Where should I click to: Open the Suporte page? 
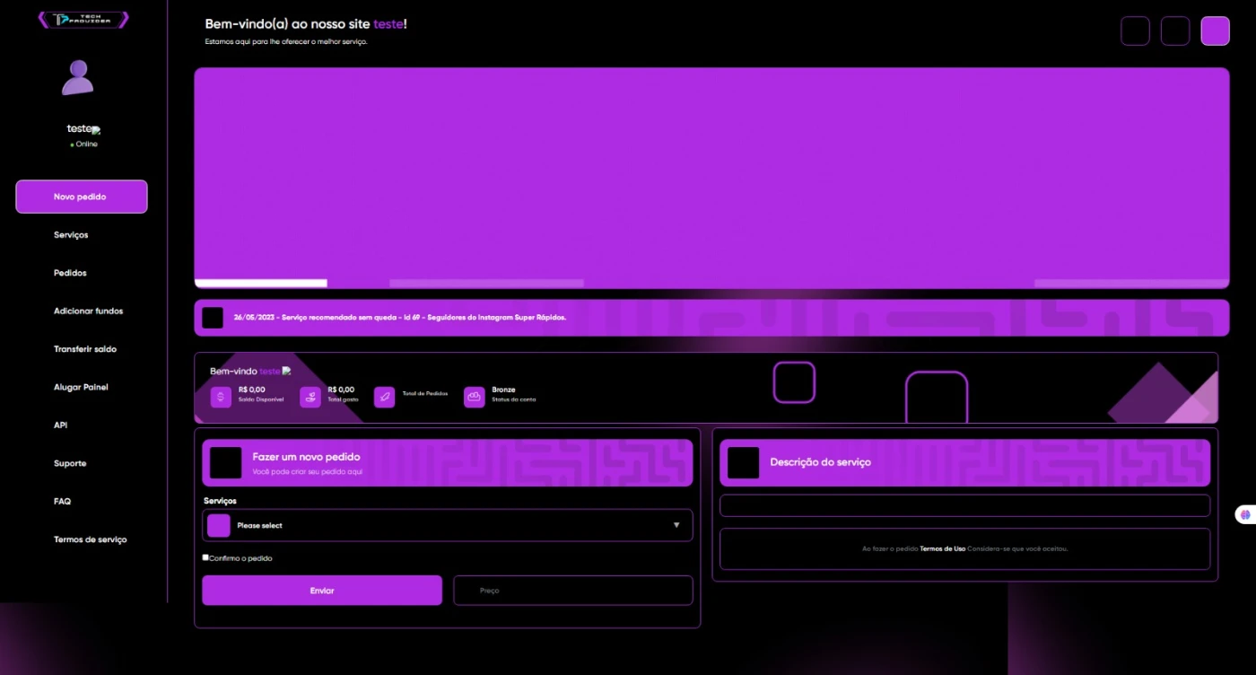70,464
